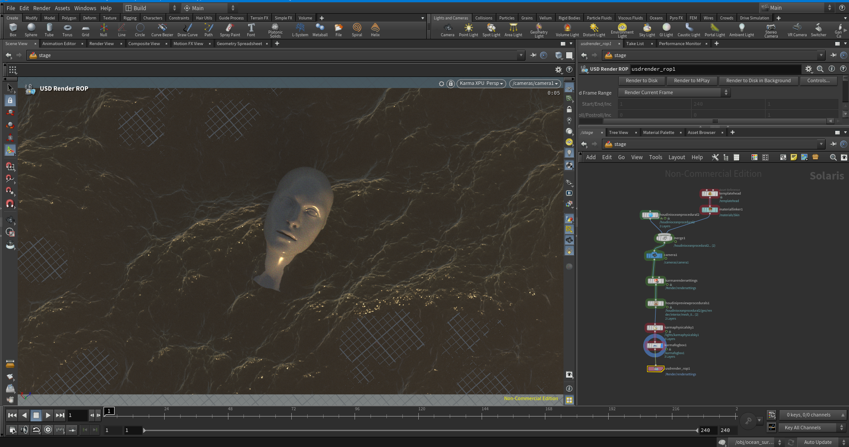Switch to the Geometry Spreadsheet tab

tap(239, 44)
